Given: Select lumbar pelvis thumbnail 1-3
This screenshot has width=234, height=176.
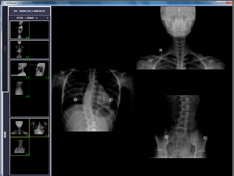Looking at the screenshot, I should [x=20, y=146].
